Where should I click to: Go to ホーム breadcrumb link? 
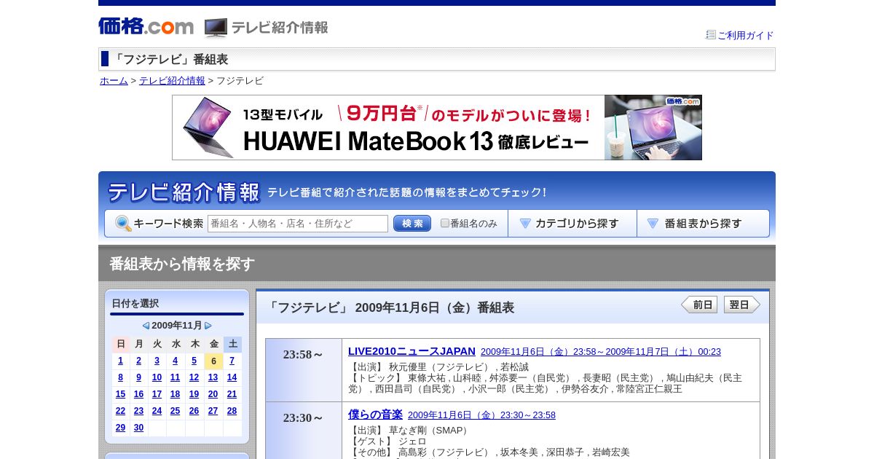click(114, 81)
